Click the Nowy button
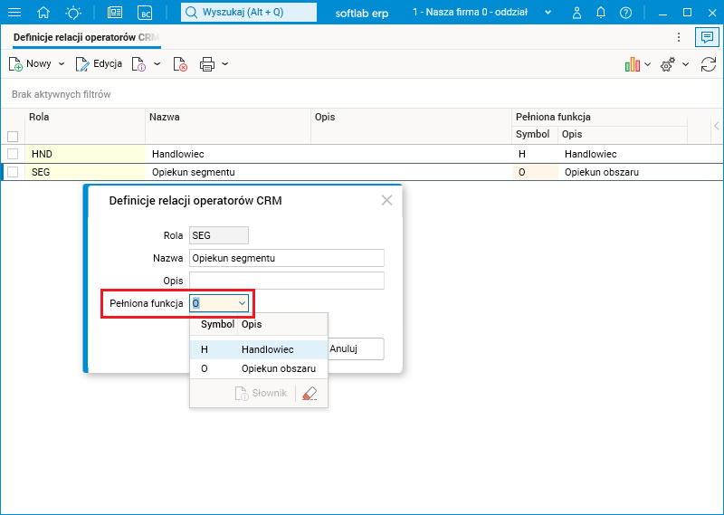 (30, 64)
